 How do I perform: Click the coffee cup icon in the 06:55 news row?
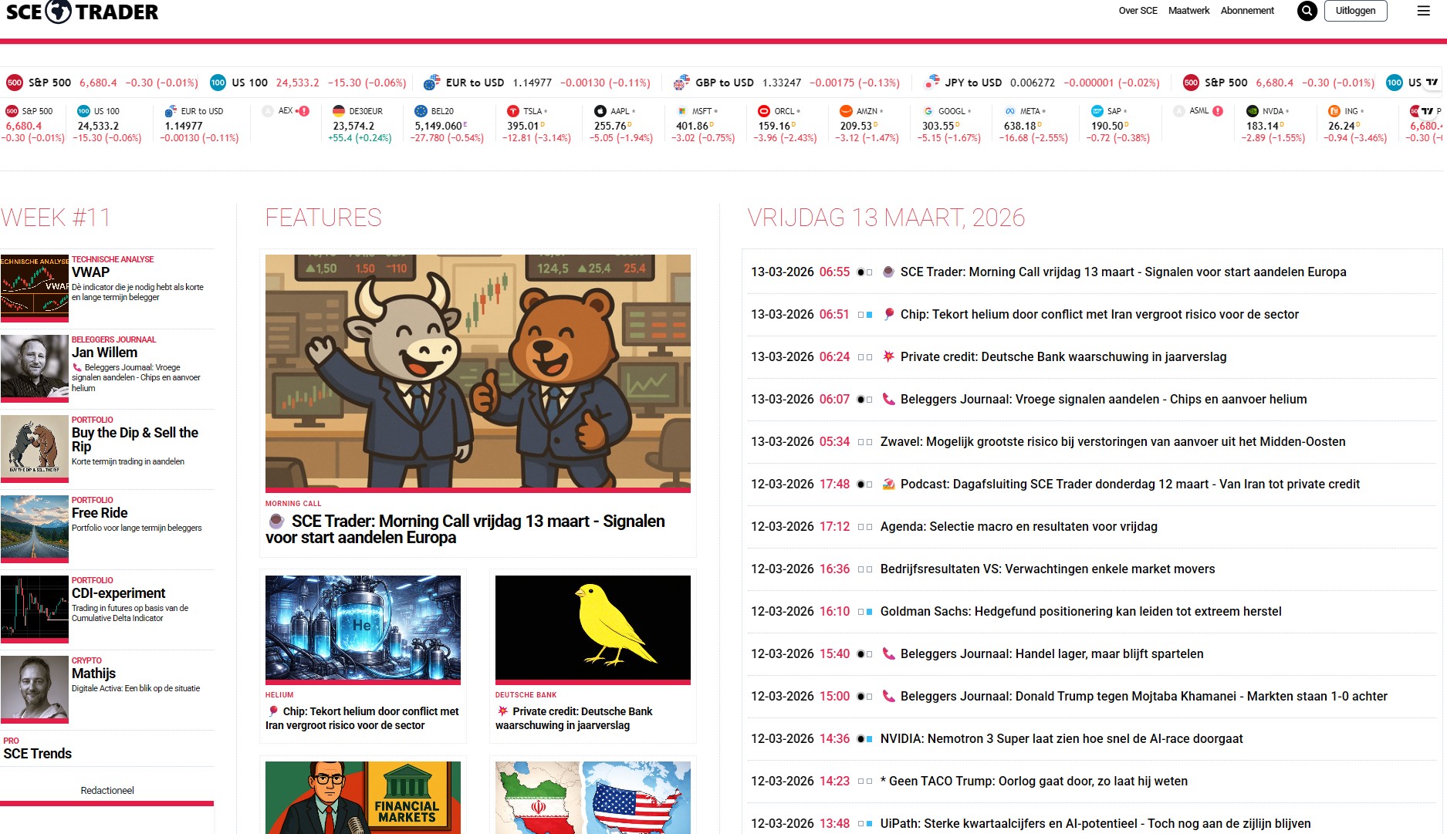[x=888, y=272]
